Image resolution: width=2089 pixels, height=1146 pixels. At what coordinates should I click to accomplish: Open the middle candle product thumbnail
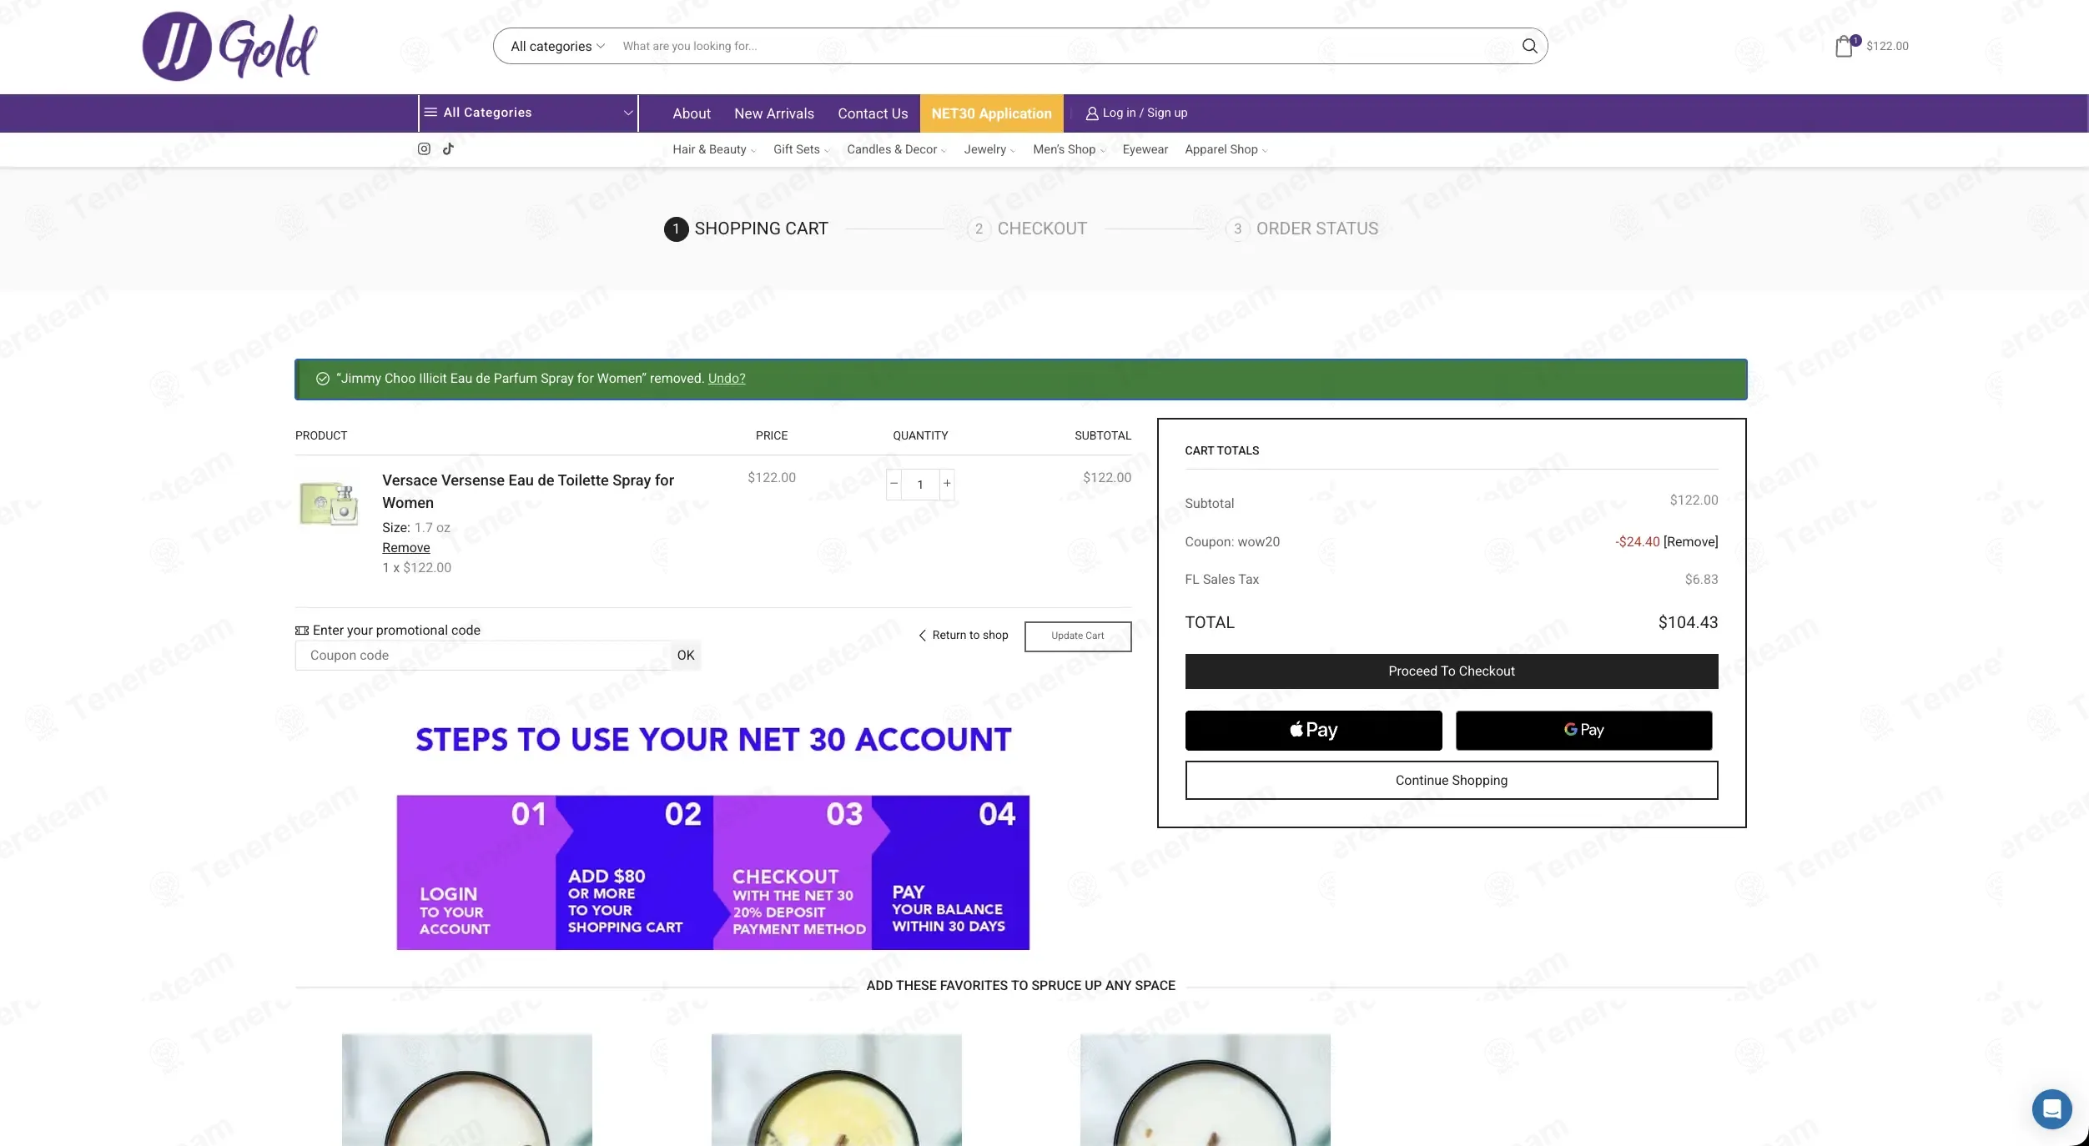836,1090
